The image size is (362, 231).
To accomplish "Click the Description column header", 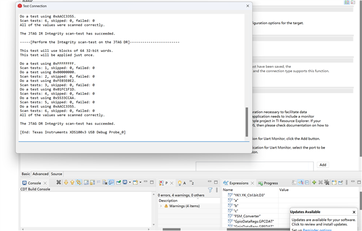I will pos(168,201).
